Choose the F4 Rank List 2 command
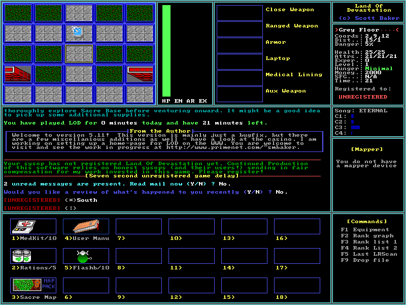 point(369,248)
